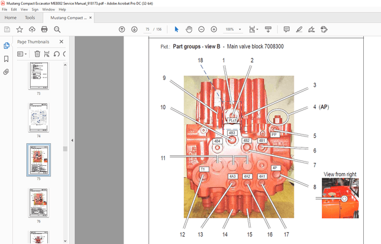381x244 pixels.
Task: Click the '/ 156' total pages text
Action: [157, 30]
